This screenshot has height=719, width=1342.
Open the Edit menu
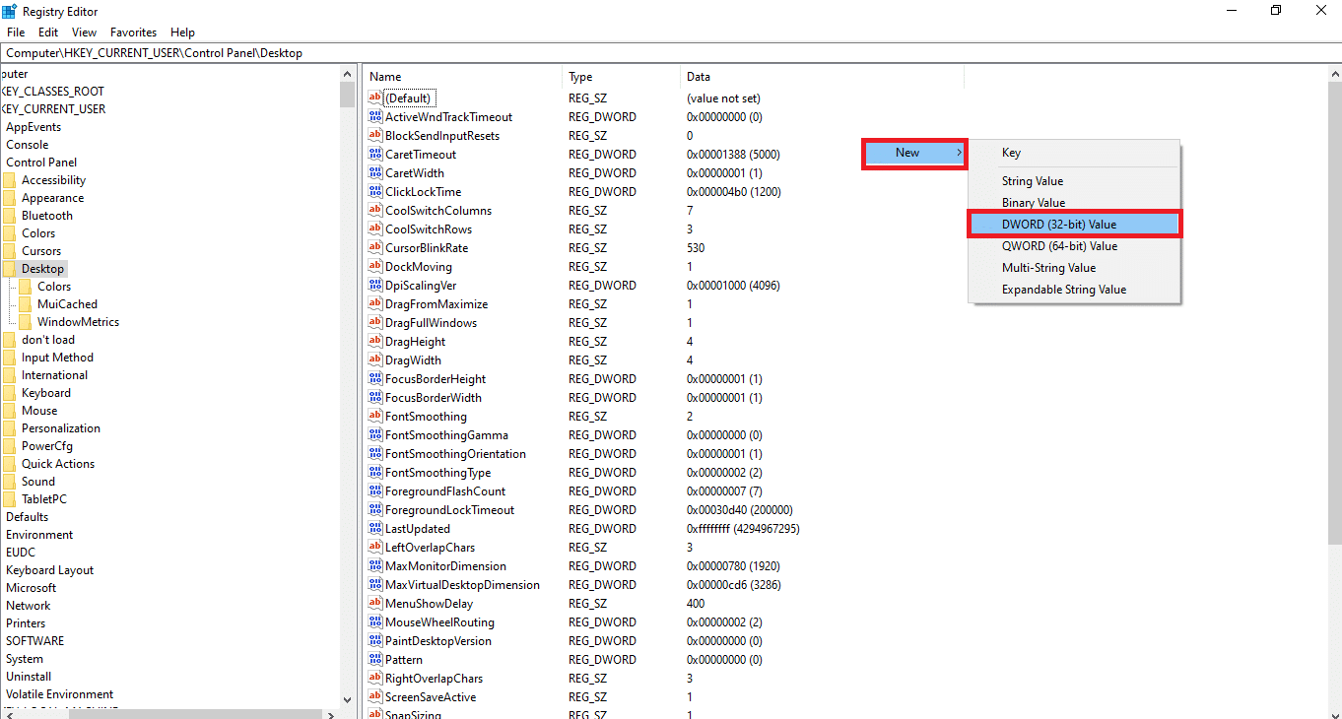[48, 33]
